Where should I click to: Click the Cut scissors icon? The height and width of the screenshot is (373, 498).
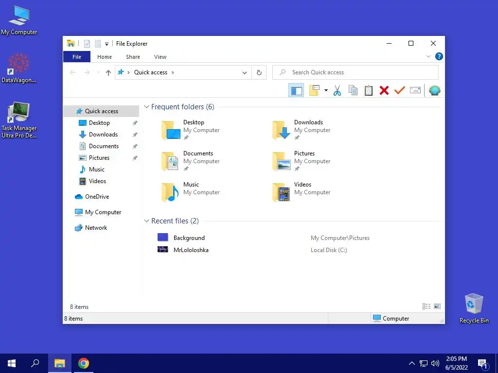click(x=338, y=91)
